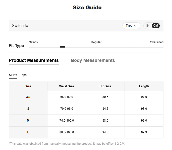Select CM unit option
The width and height of the screenshot is (172, 150).
[x=156, y=26]
